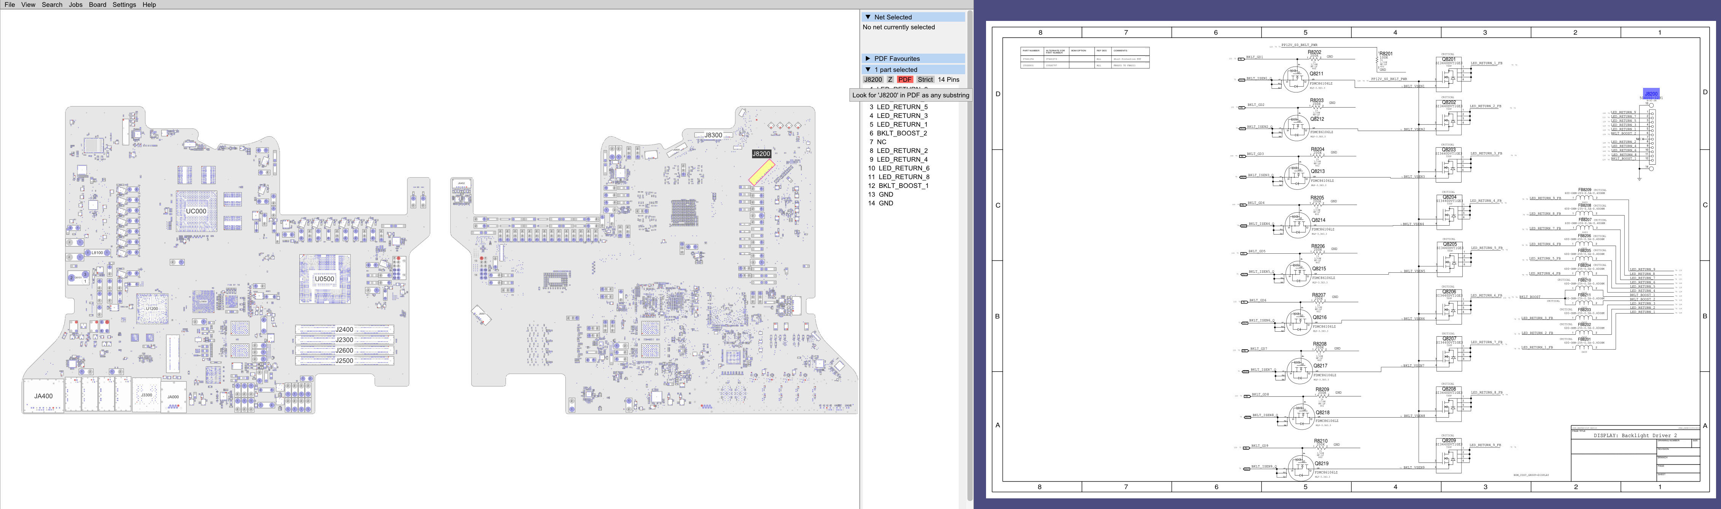This screenshot has width=1721, height=509.
Task: Toggle the Strict search button
Action: pos(925,80)
